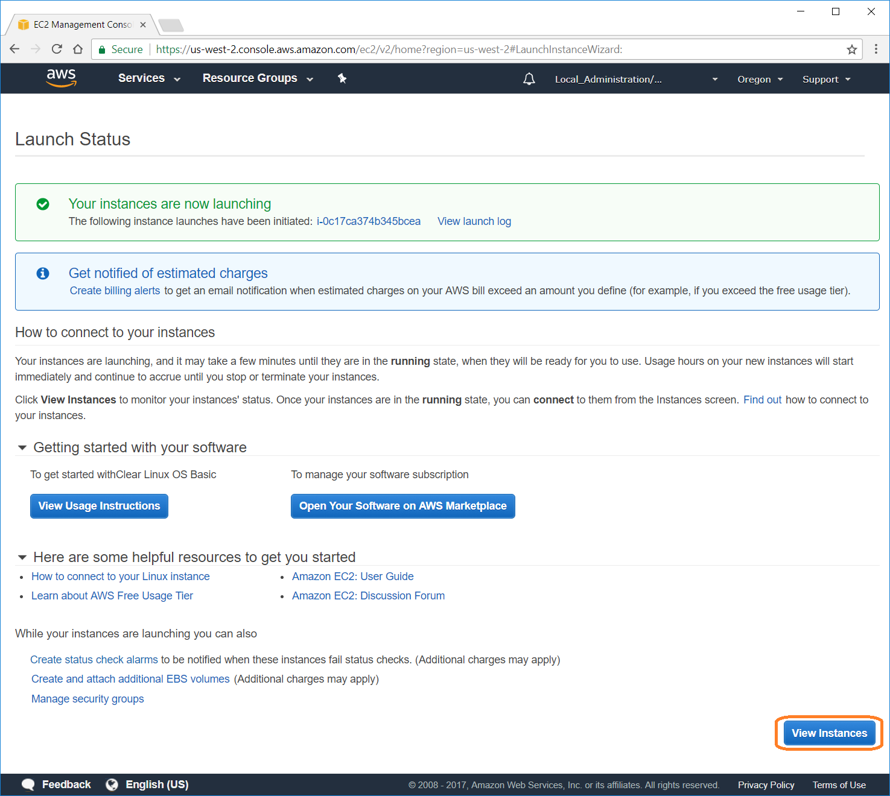Open Privacy Policy footer link
890x796 pixels.
point(766,785)
